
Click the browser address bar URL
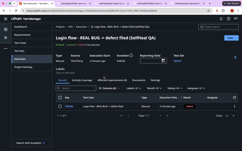(92, 10)
